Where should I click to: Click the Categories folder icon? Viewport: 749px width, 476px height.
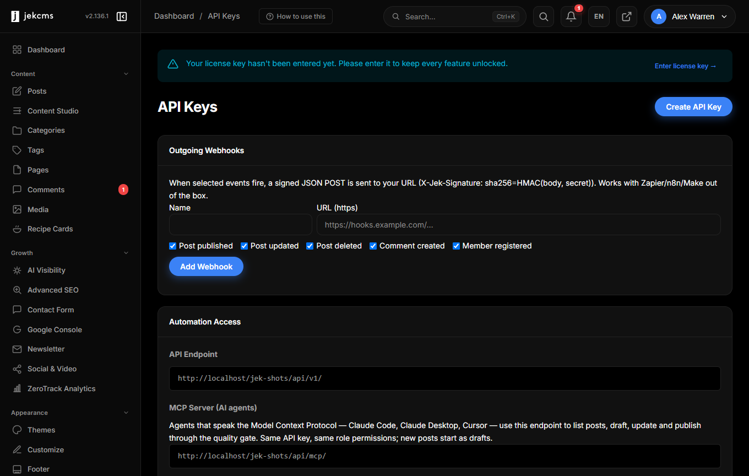17,131
